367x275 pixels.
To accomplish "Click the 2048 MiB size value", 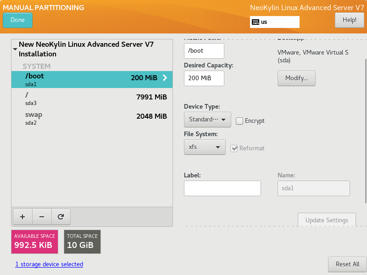I will click(151, 116).
